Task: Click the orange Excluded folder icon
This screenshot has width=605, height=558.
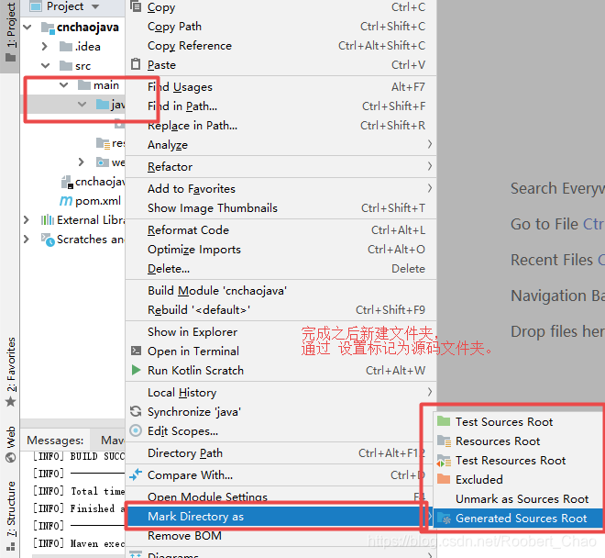Action: point(444,479)
